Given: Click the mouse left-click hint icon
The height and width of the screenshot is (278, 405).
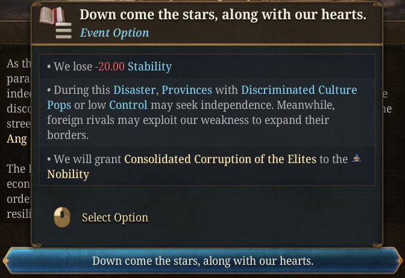Looking at the screenshot, I should (x=61, y=218).
